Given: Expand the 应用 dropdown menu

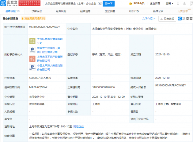Looking at the screenshot, I should (169, 4).
